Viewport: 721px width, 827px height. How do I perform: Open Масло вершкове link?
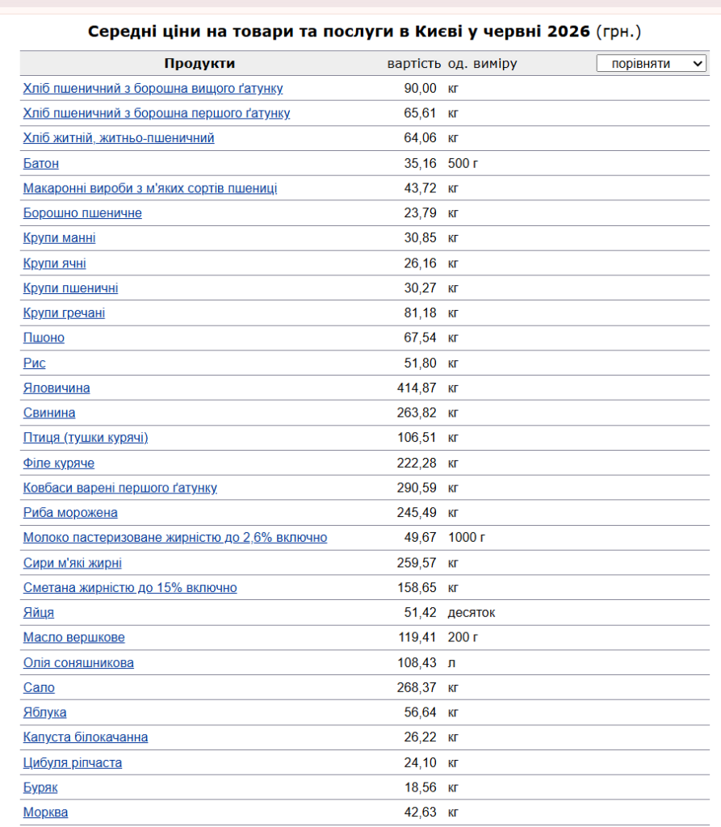tap(73, 637)
